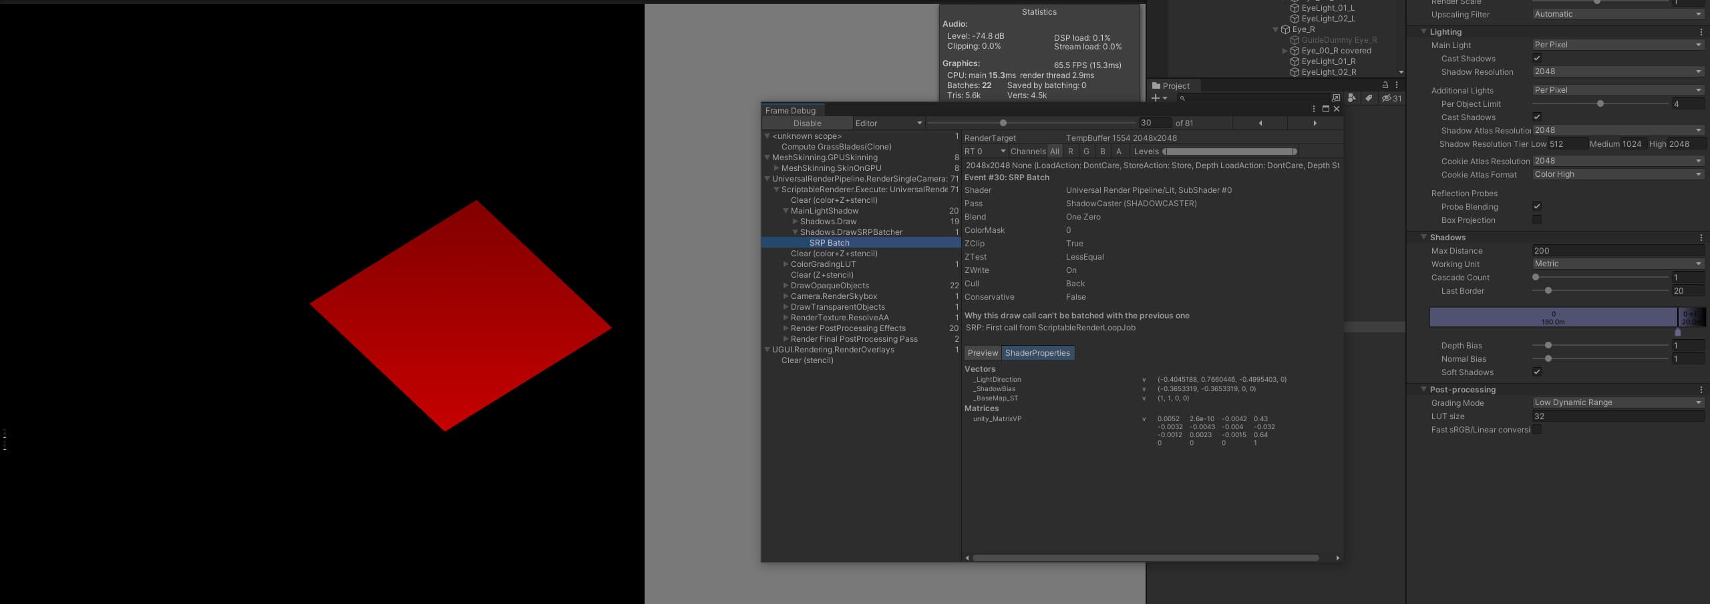Expand the Render PostProcessing Effects node
The width and height of the screenshot is (1710, 604).
tap(786, 328)
